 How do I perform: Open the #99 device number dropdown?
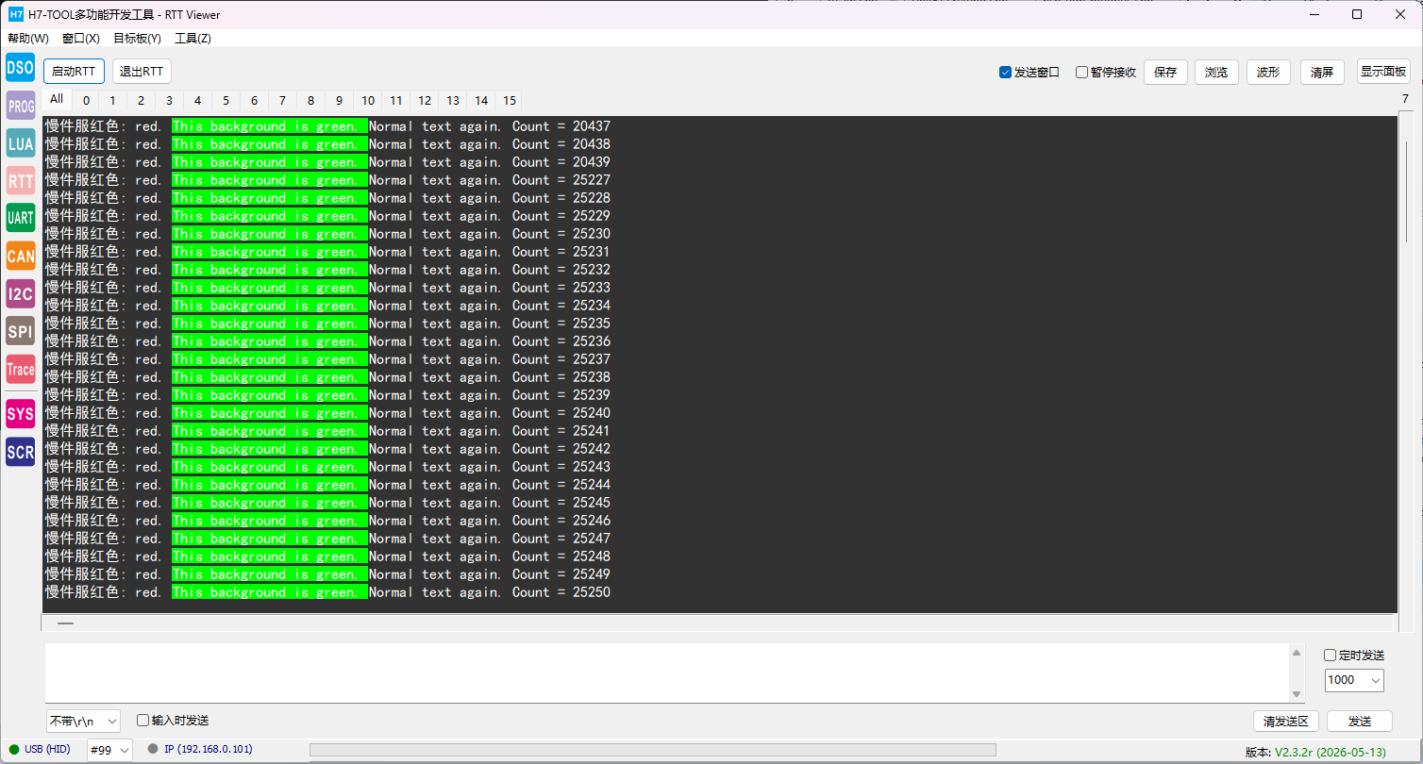pos(109,751)
